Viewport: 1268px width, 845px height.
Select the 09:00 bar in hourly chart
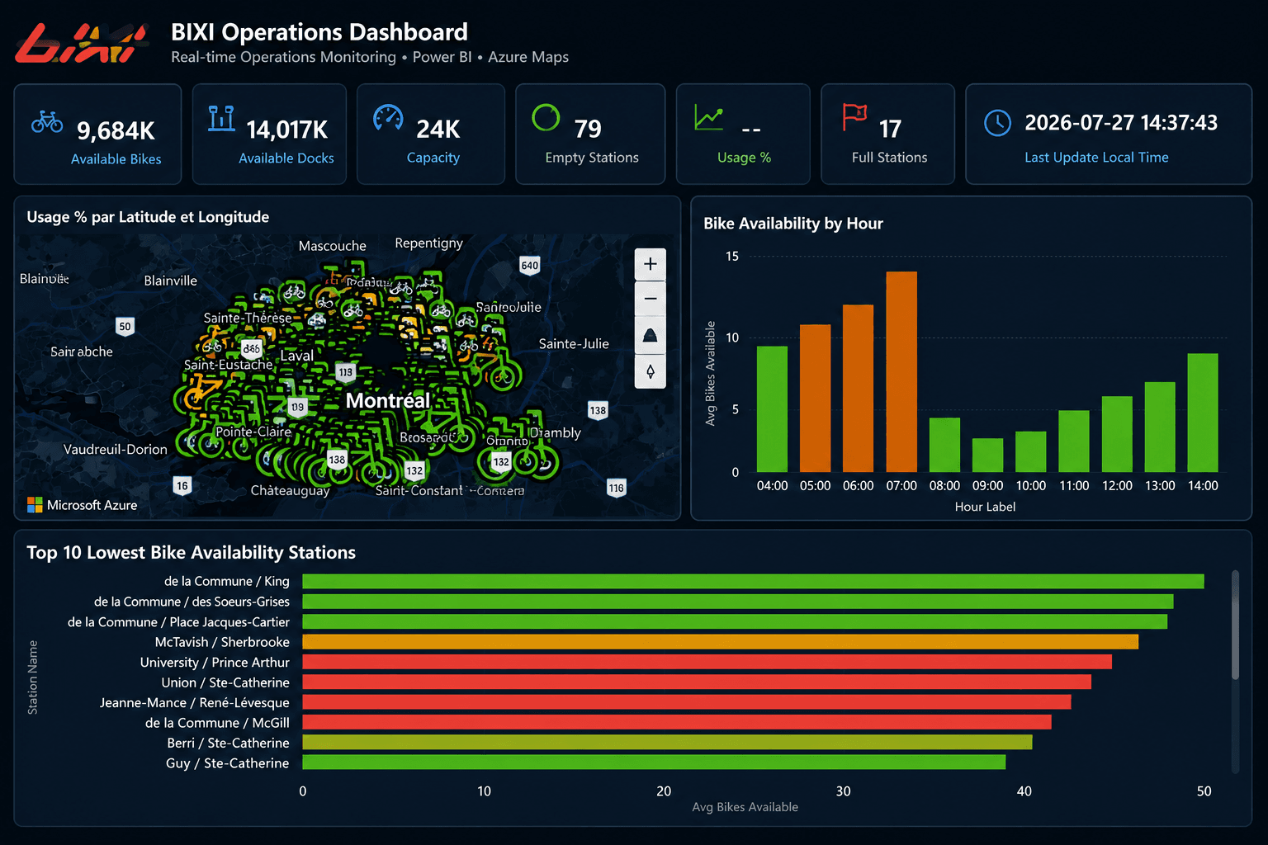[987, 456]
